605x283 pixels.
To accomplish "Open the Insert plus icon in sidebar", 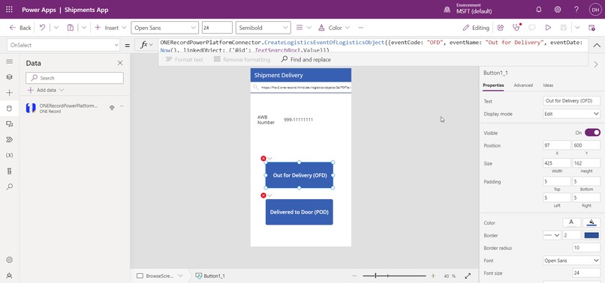I will (x=9, y=93).
